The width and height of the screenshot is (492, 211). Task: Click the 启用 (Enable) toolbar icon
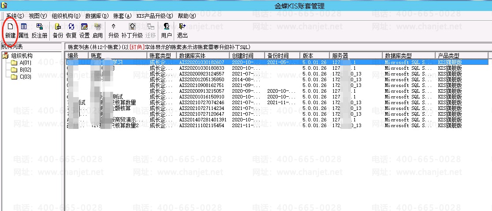97,31
